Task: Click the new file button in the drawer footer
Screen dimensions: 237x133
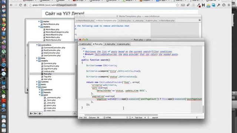Action: pos(31,113)
